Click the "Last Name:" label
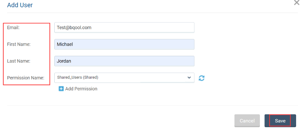The width and height of the screenshot is (305, 138). (x=19, y=61)
